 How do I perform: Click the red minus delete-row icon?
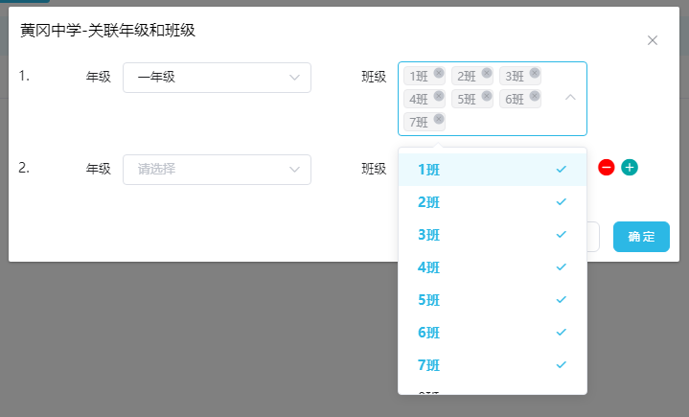tap(606, 167)
